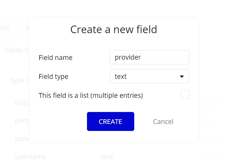225x165 pixels.
Task: Click the faded 'Type n' column header
Action: [19, 80]
